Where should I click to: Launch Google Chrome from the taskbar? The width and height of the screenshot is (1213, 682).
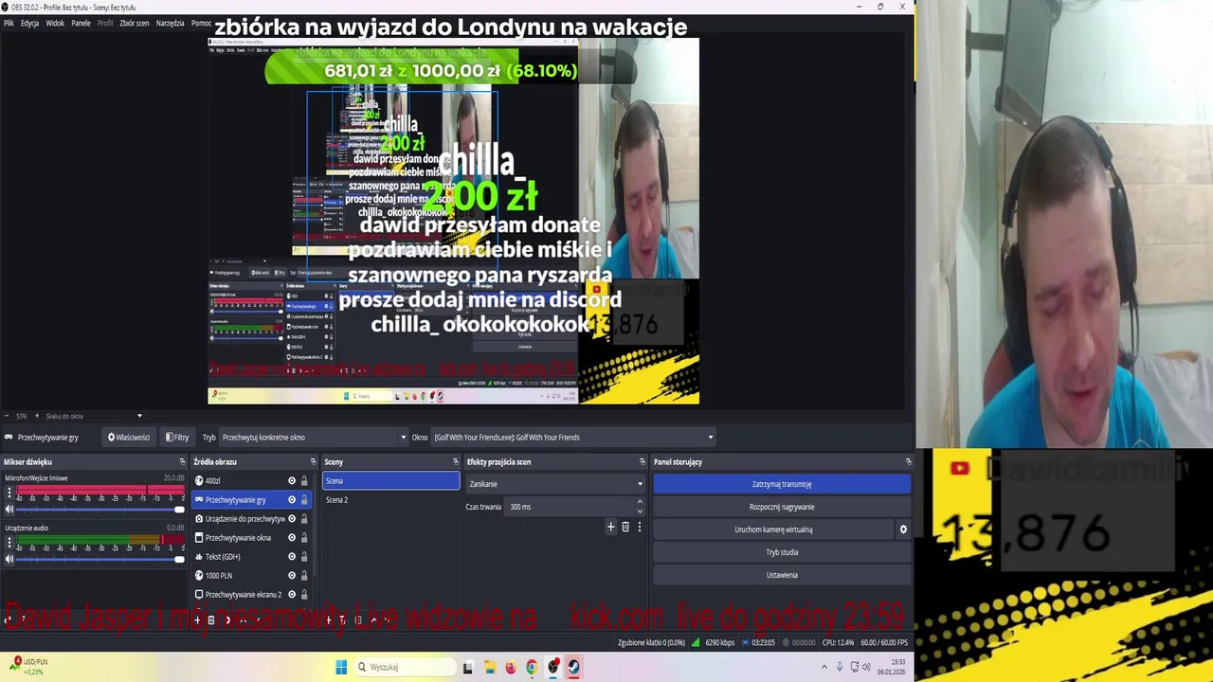click(x=532, y=667)
